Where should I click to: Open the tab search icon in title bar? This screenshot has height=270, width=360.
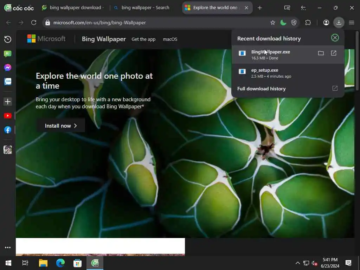287,8
